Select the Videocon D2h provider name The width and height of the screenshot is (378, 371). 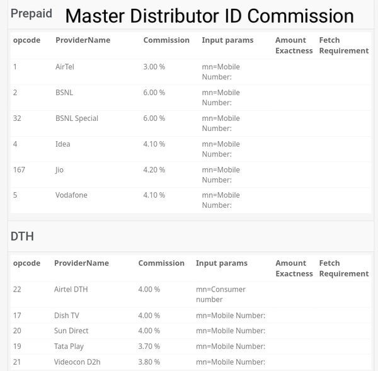click(77, 362)
